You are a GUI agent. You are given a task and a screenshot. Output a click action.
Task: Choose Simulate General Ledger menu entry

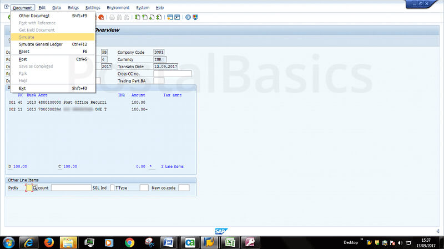click(x=41, y=44)
